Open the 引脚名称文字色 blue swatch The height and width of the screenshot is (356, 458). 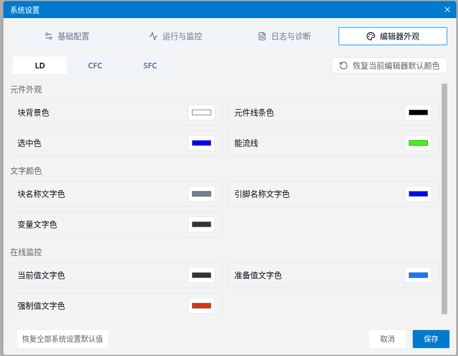tap(418, 194)
